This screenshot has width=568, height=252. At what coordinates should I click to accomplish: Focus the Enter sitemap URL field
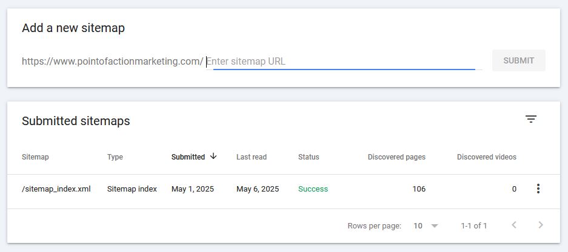(x=344, y=62)
